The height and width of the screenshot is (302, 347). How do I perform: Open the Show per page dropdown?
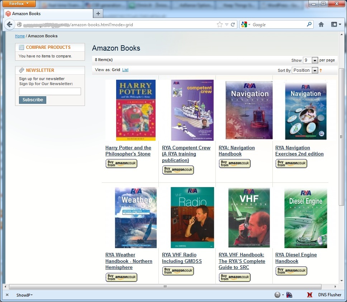pos(310,60)
